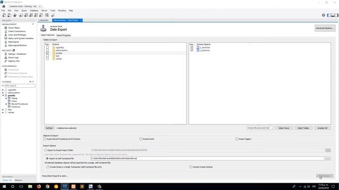Click the search table data toolbar icon
This screenshot has width=339, height=190.
point(47,15)
